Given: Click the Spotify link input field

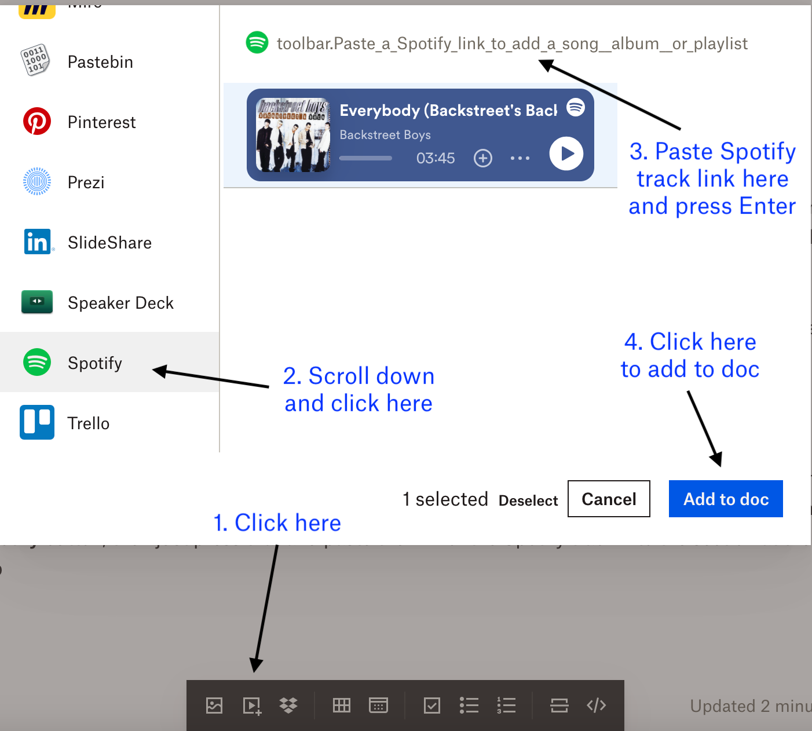Looking at the screenshot, I should (x=512, y=43).
